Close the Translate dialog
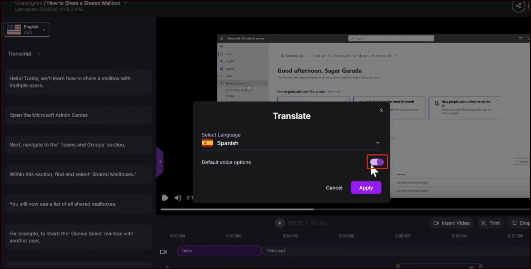This screenshot has height=269, width=531. click(381, 110)
